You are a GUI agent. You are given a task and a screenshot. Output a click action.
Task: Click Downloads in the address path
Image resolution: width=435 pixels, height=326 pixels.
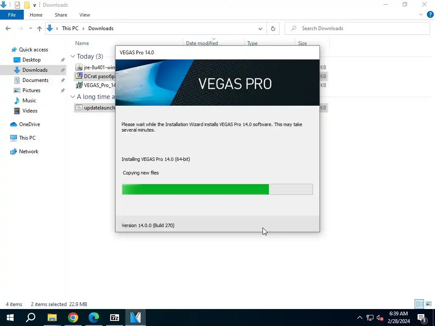pyautogui.click(x=101, y=28)
